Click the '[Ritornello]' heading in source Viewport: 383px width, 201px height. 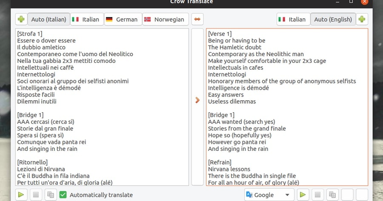[x=32, y=162]
